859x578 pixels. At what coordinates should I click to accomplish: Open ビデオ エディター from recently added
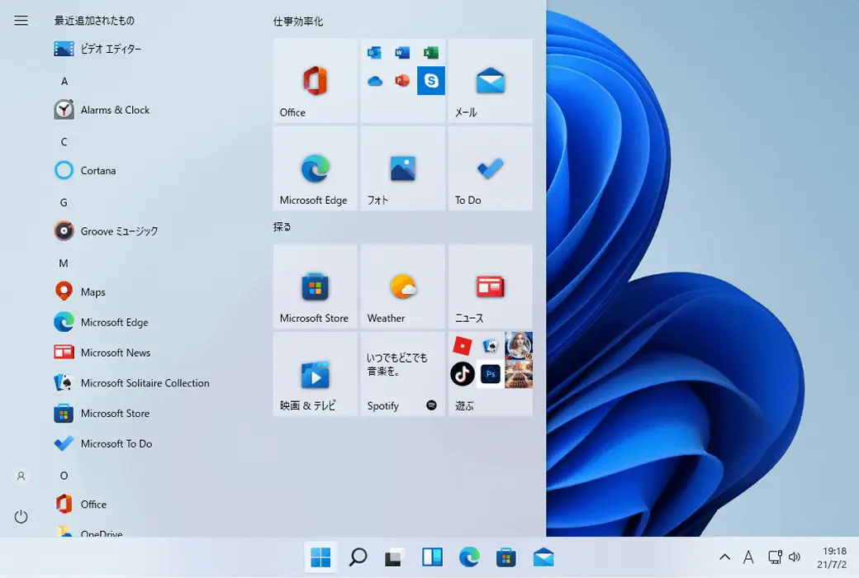[97, 49]
